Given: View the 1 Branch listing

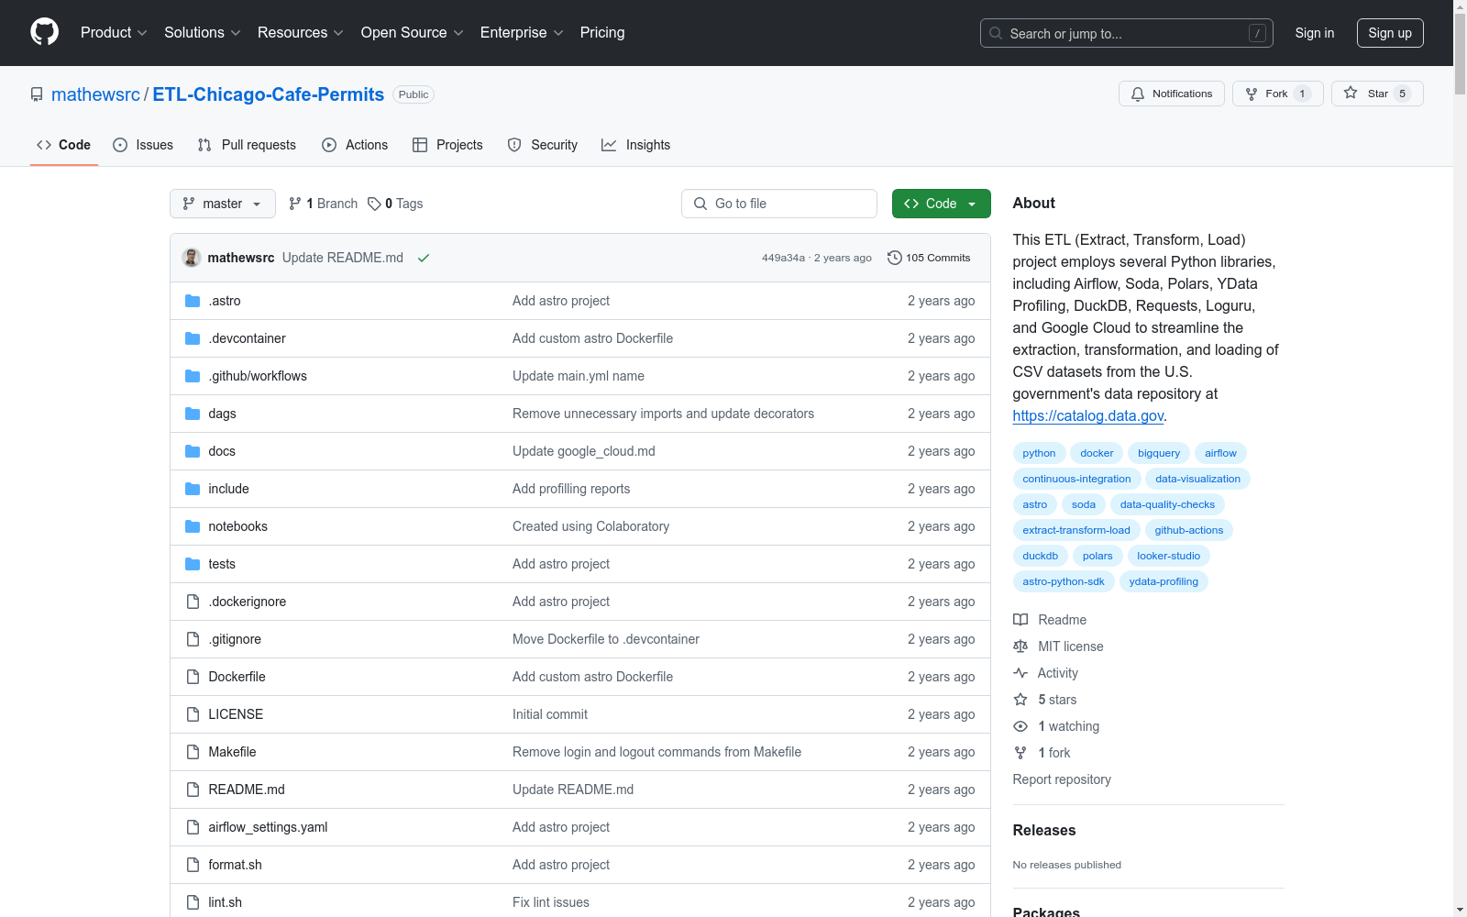Looking at the screenshot, I should 323,204.
